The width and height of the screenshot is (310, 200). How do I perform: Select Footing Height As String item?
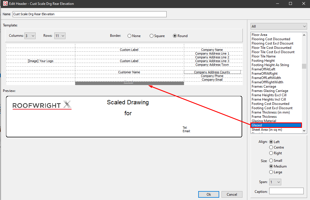[270, 65]
